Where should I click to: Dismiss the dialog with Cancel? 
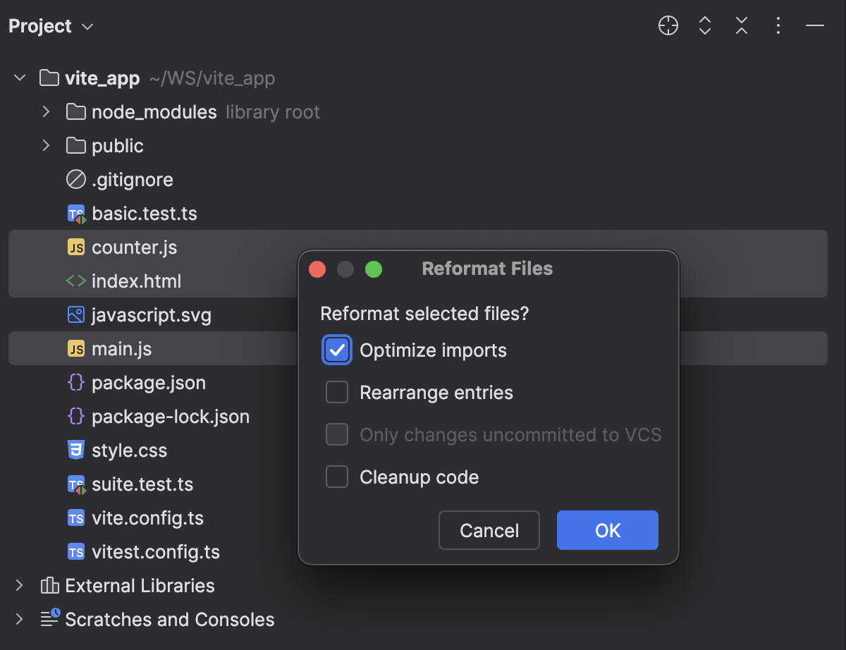489,530
